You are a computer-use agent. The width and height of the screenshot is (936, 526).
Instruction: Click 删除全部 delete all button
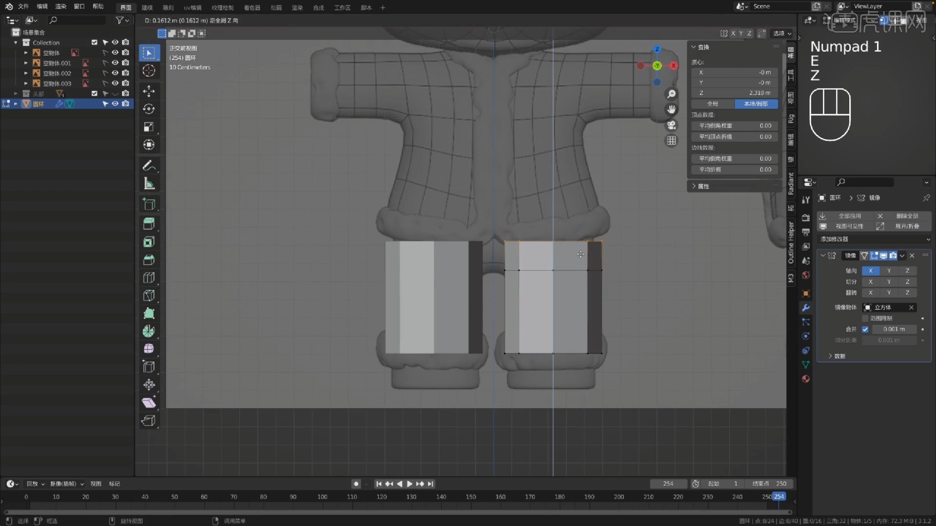pyautogui.click(x=903, y=216)
